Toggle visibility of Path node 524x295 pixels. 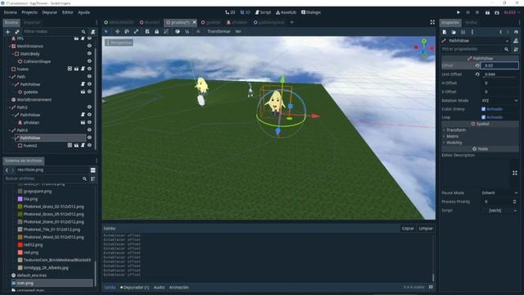(x=89, y=76)
